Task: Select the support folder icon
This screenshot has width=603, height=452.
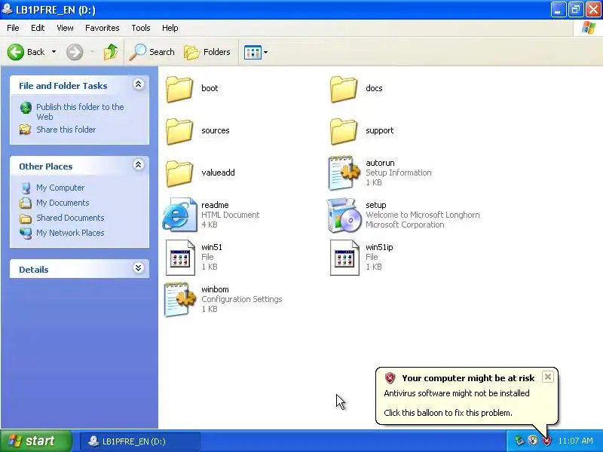Action: point(344,131)
